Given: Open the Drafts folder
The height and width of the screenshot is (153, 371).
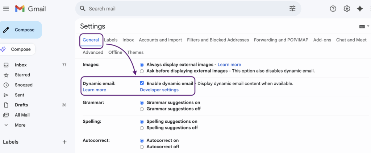Looking at the screenshot, I should [x=21, y=105].
